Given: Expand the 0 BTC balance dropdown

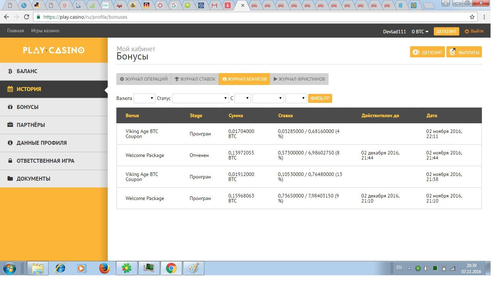Looking at the screenshot, I should [x=420, y=32].
